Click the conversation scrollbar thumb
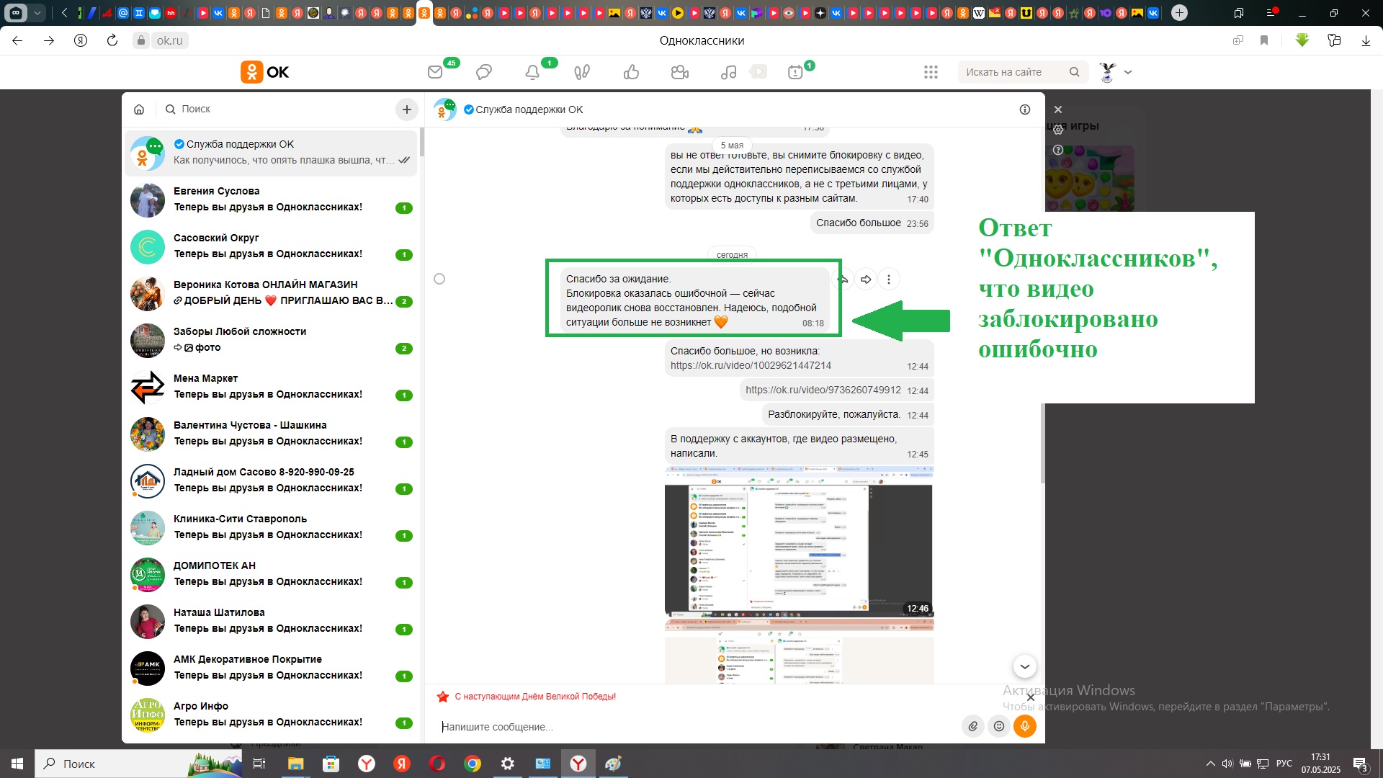 [x=1042, y=443]
